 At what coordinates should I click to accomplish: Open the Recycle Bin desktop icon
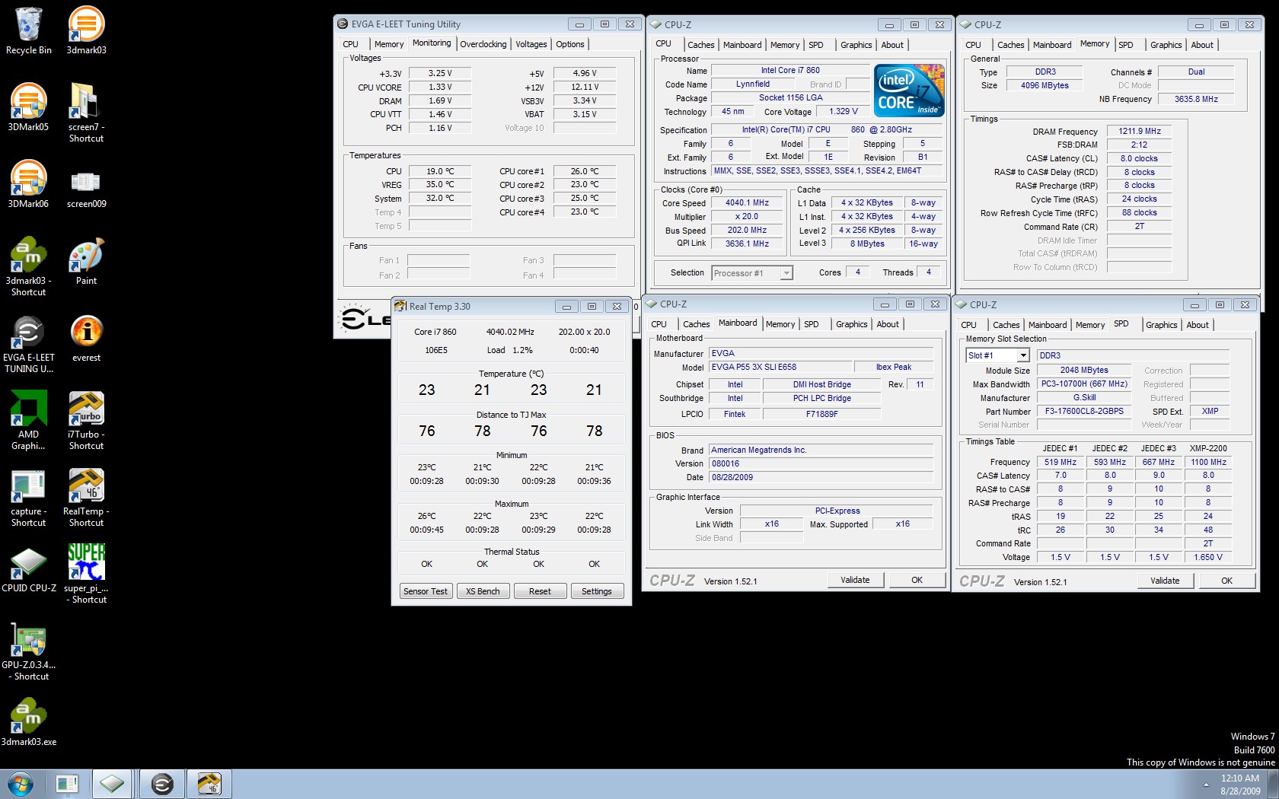click(28, 30)
